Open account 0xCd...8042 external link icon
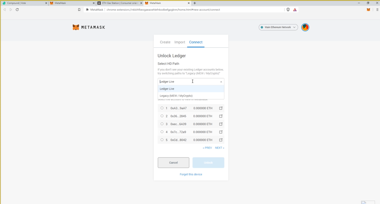 [x=221, y=140]
